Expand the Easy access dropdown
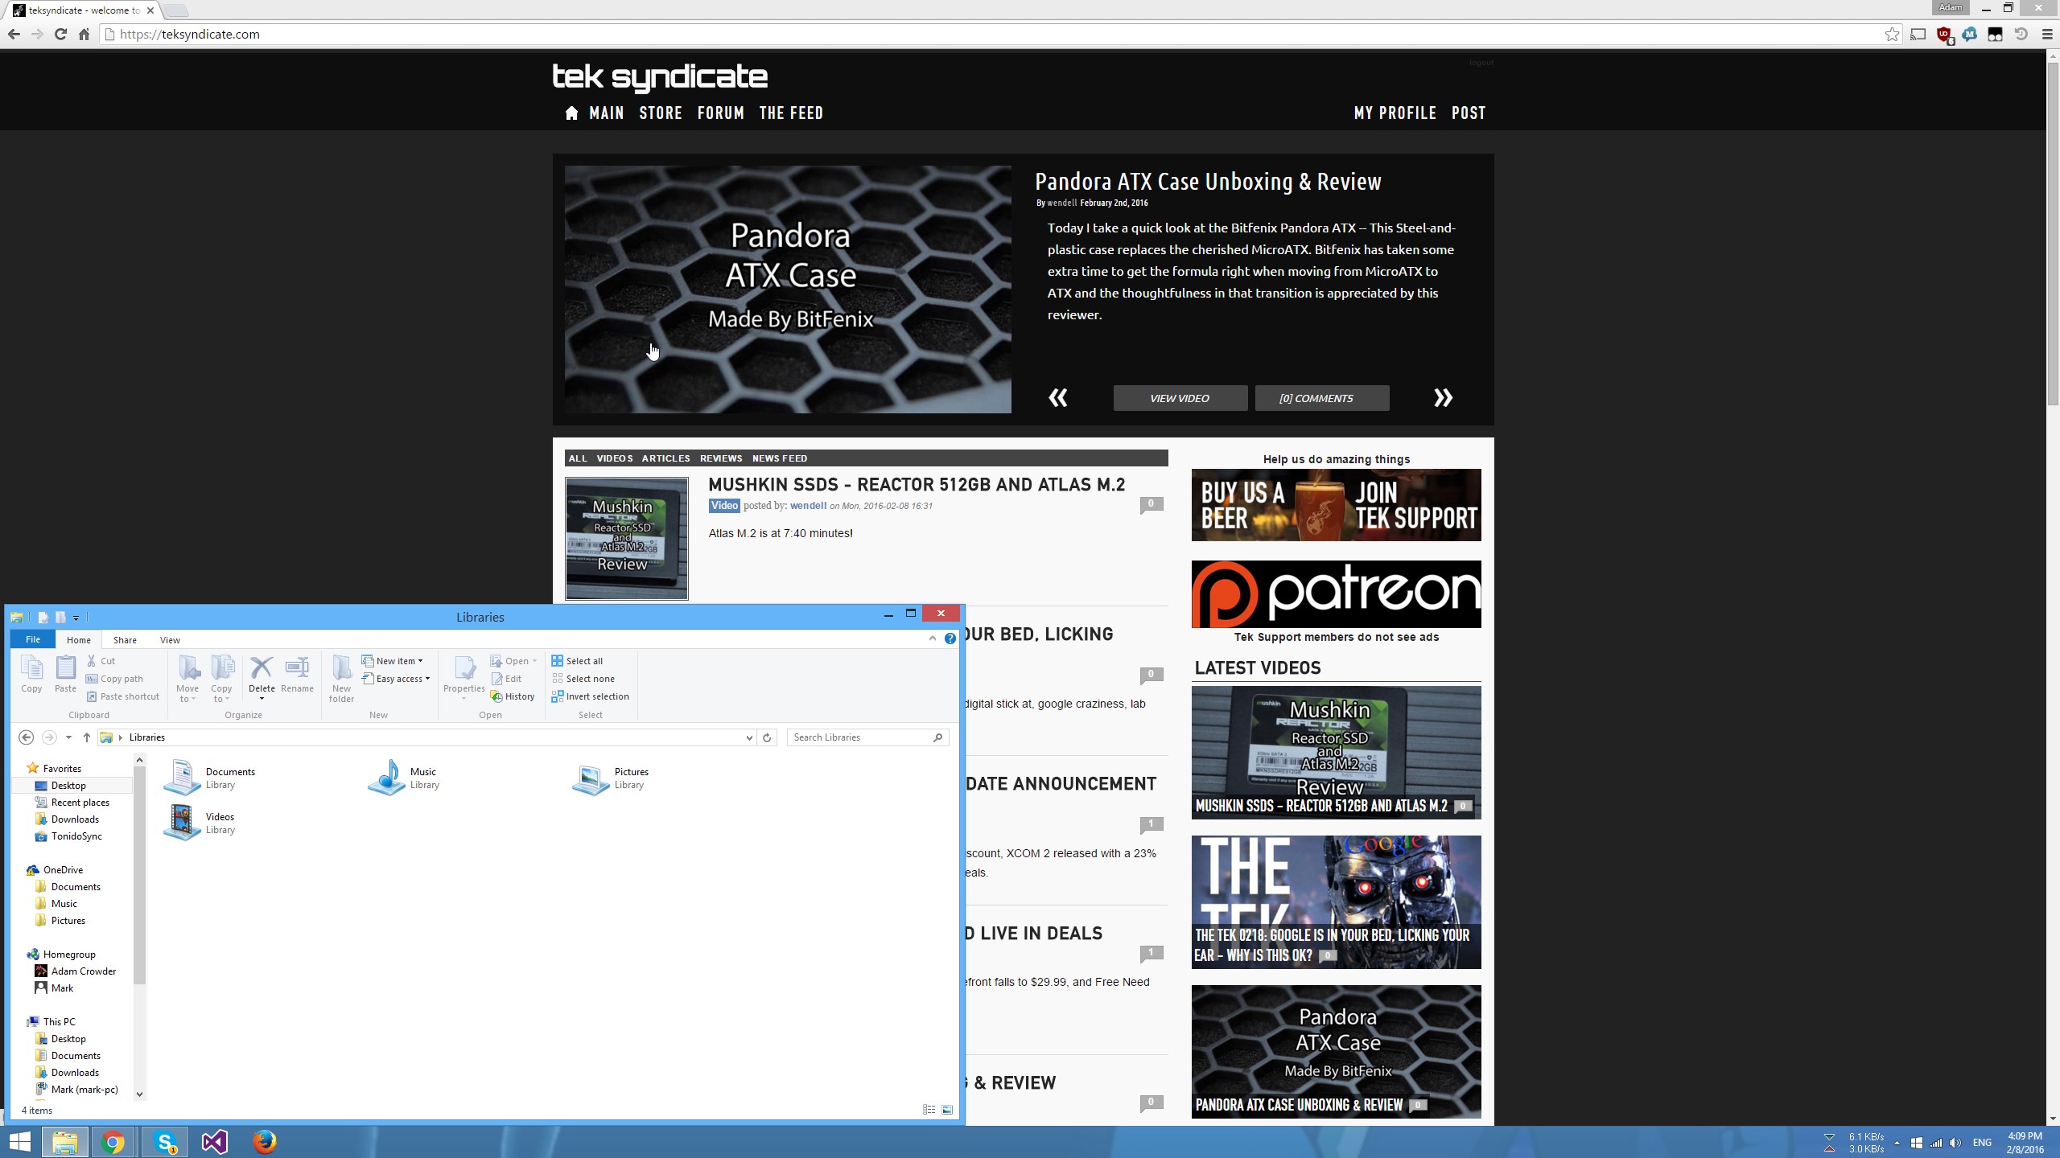The height and width of the screenshot is (1158, 2060). pyautogui.click(x=396, y=679)
